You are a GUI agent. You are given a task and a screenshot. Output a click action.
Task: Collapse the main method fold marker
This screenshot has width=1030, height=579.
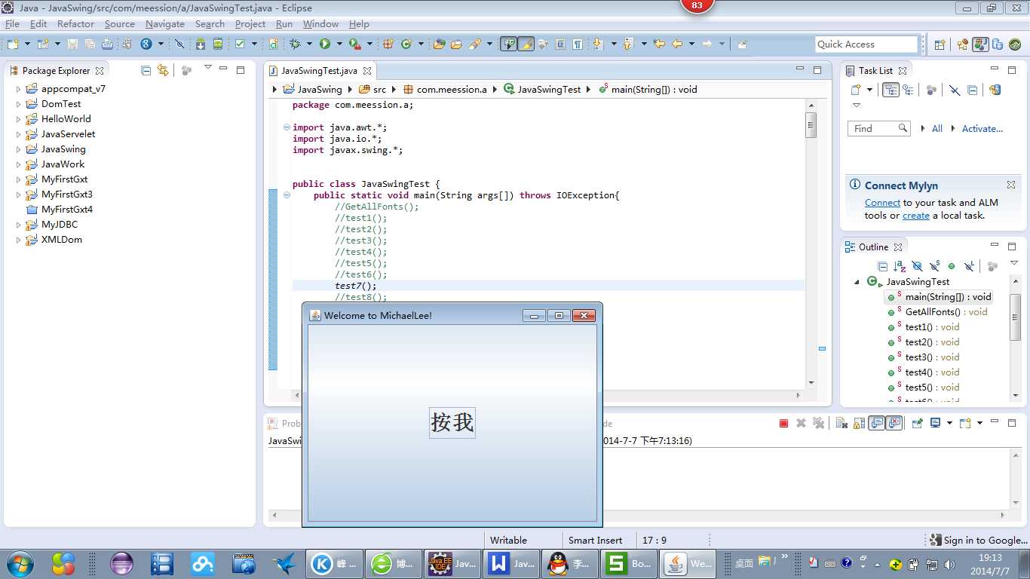click(x=287, y=195)
